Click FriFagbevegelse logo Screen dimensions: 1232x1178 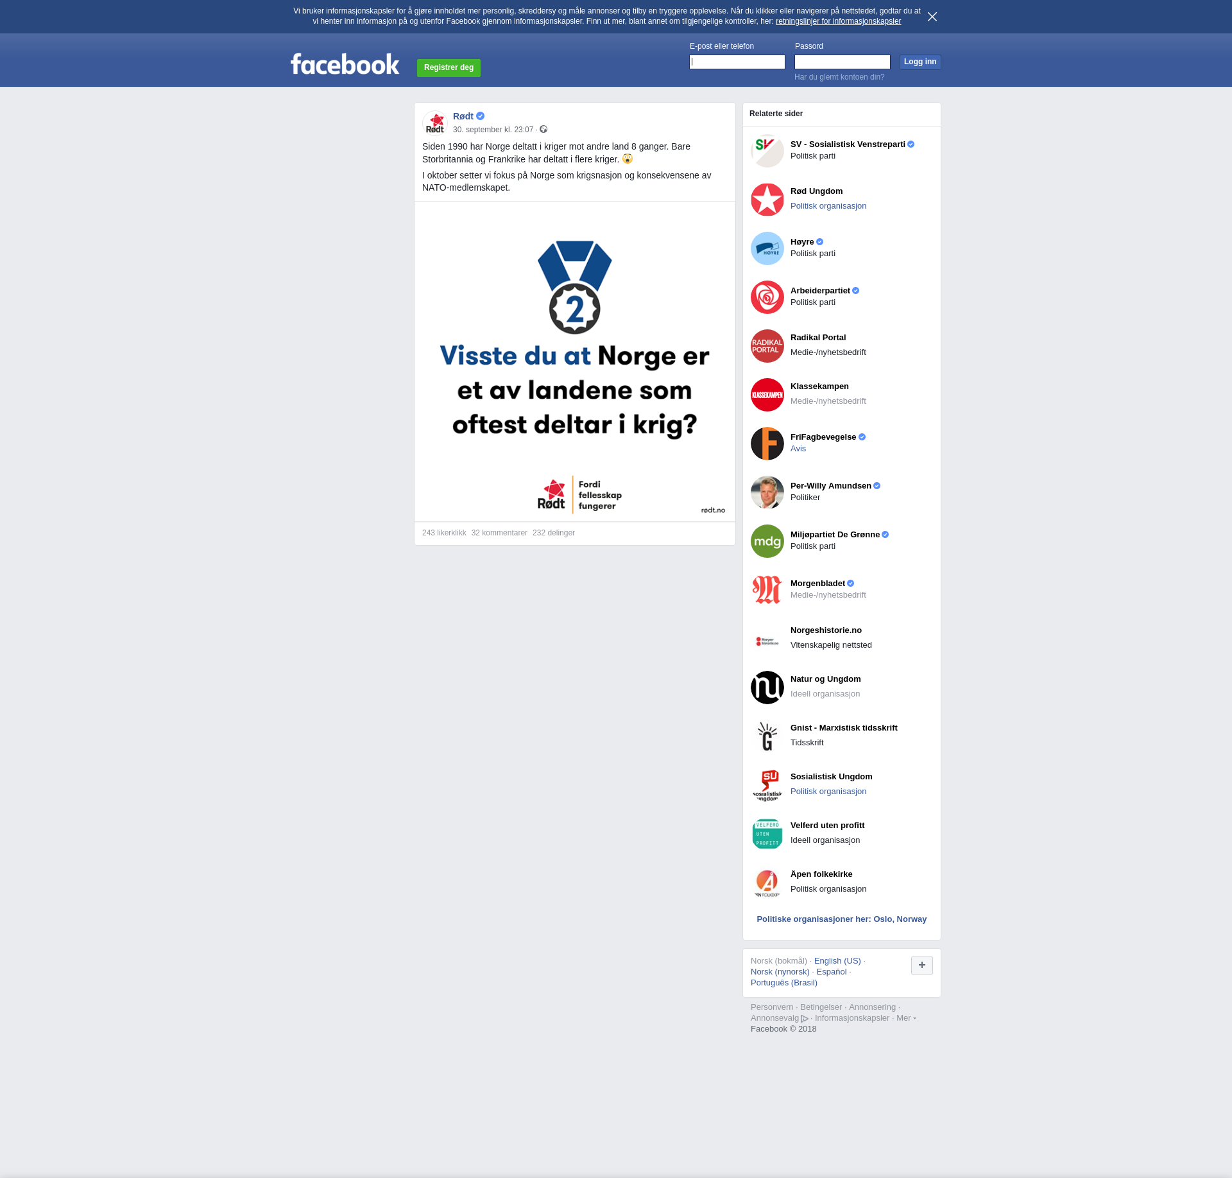pos(767,444)
